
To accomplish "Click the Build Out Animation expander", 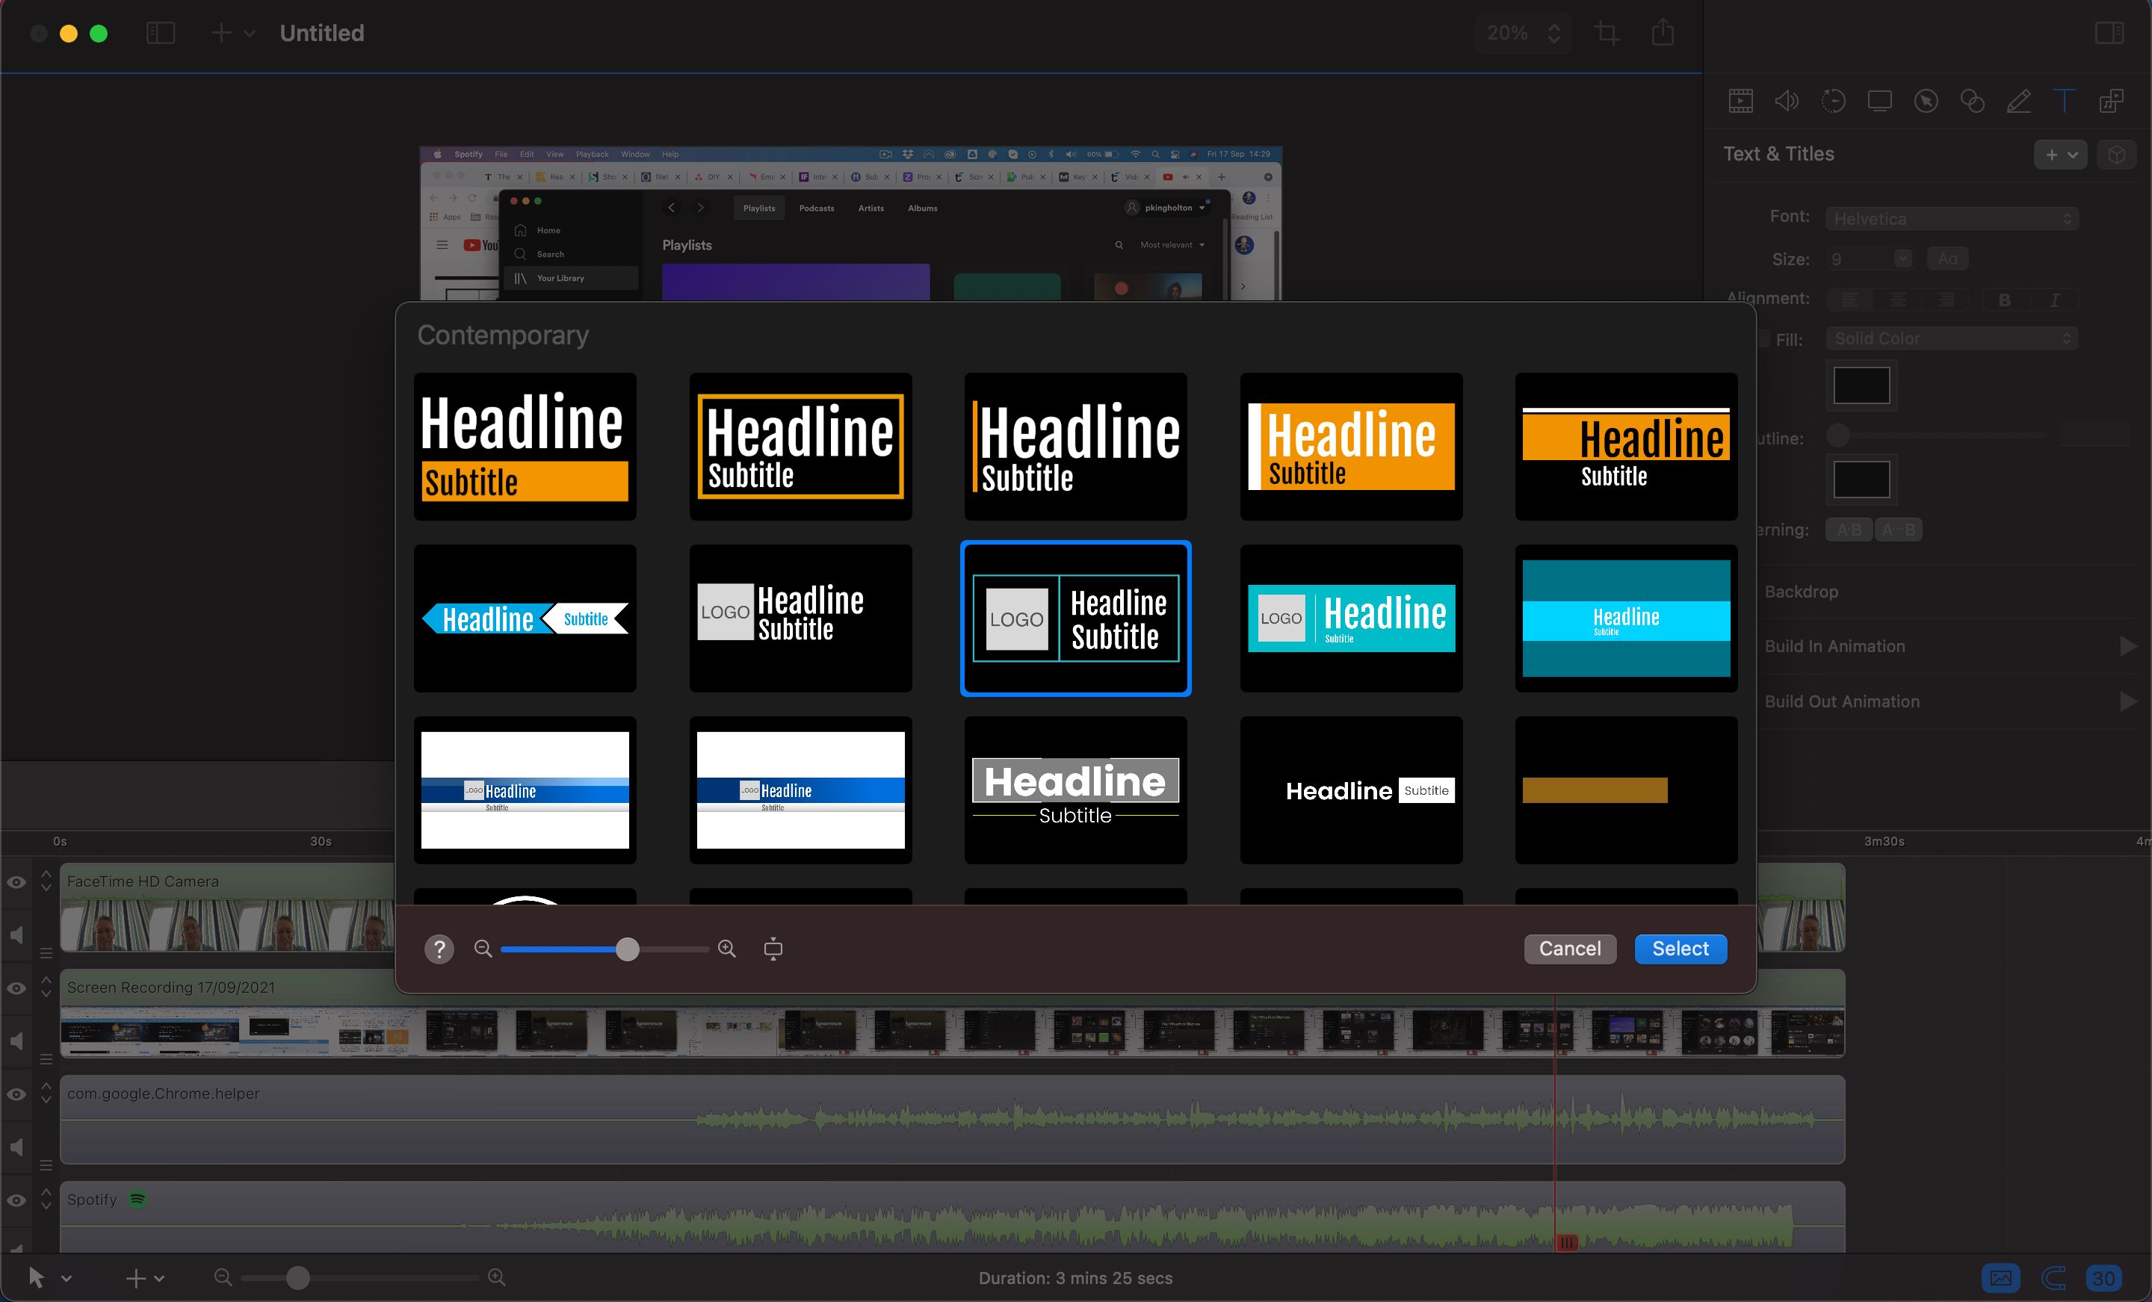I will [2126, 702].
